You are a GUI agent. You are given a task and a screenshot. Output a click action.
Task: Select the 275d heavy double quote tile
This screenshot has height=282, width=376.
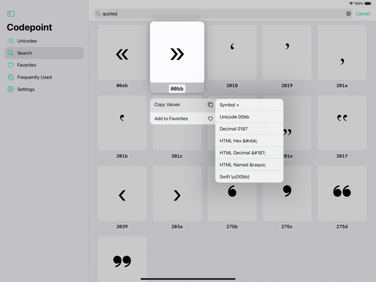click(342, 193)
